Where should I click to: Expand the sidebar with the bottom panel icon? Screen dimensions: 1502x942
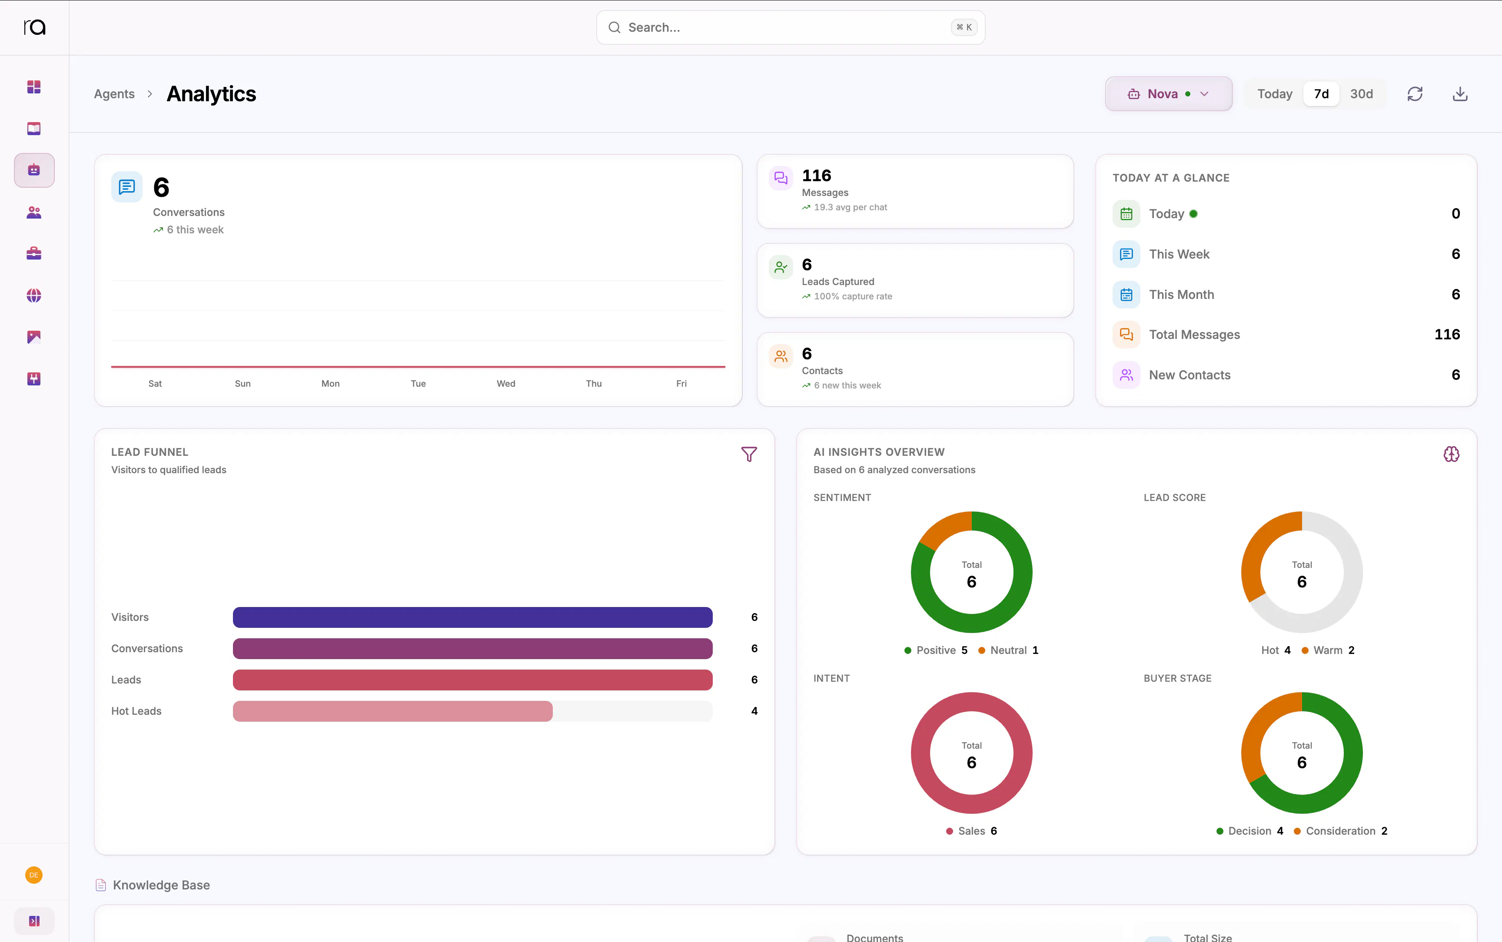34,921
